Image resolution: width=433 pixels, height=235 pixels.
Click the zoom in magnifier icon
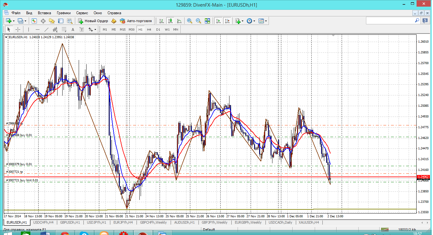click(190, 21)
